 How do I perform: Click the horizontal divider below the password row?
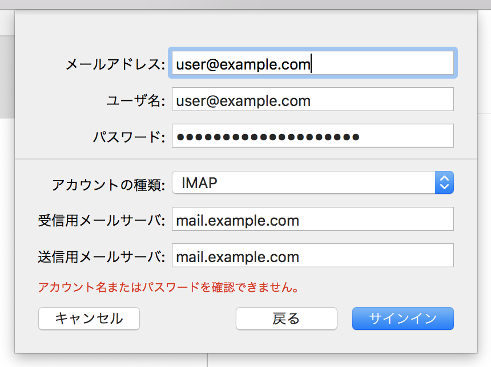246,159
